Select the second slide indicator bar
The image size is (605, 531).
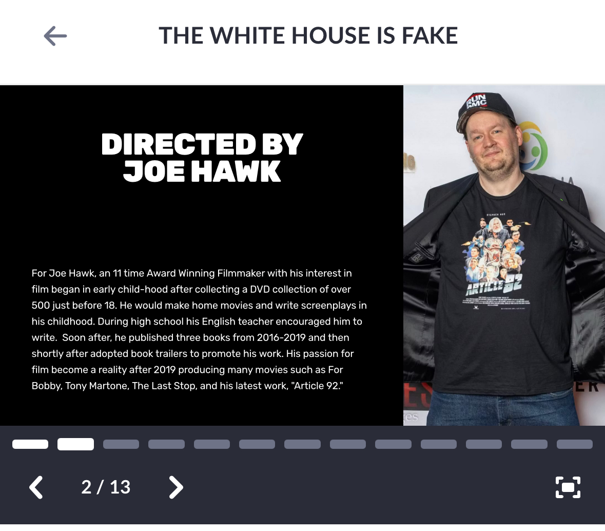pos(75,444)
